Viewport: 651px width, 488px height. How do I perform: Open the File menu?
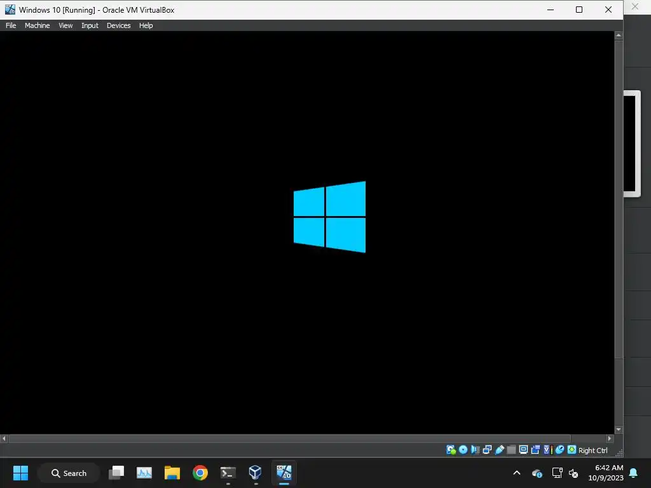coord(11,25)
